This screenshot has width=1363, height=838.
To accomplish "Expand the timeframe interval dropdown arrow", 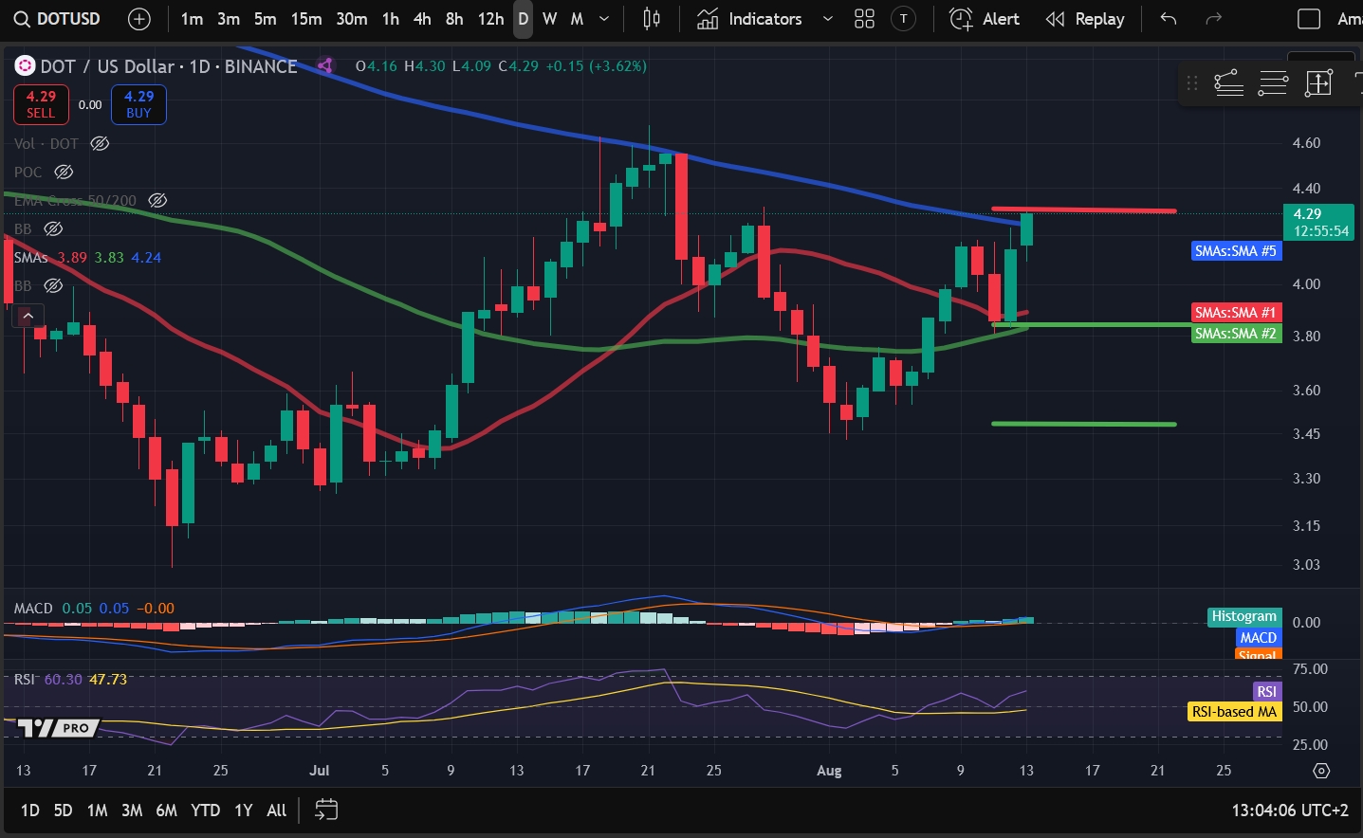I will tap(604, 19).
